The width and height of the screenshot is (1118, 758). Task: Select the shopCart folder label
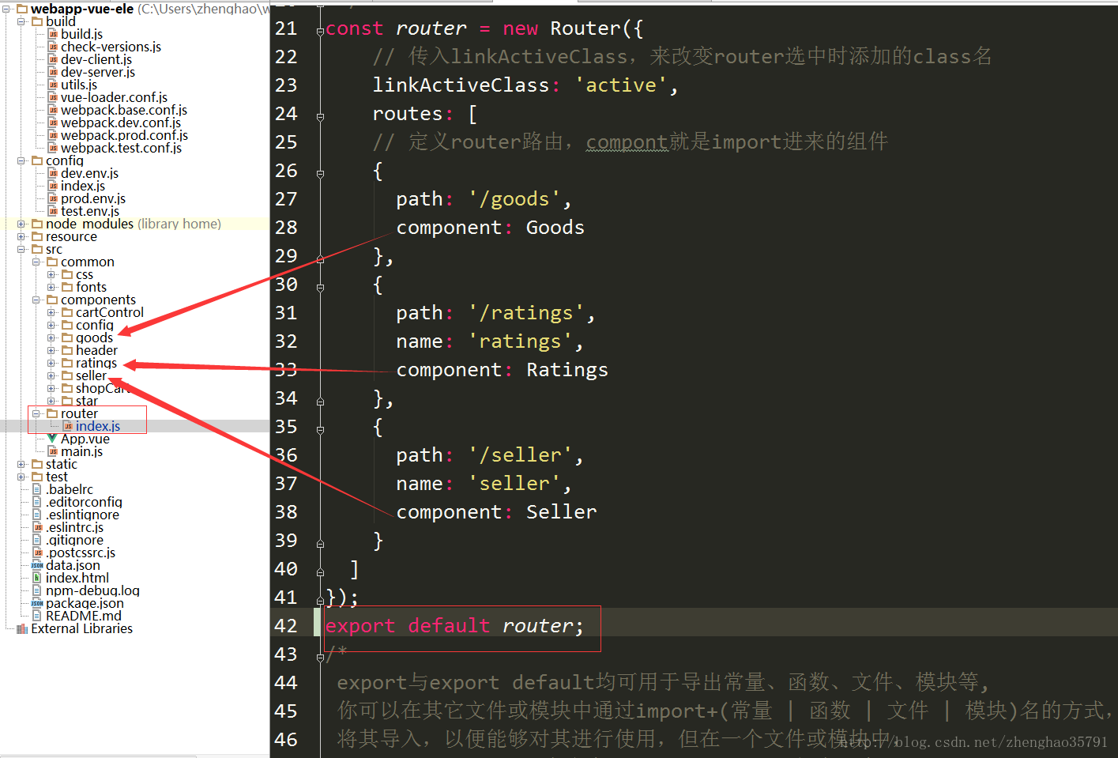[x=103, y=388]
